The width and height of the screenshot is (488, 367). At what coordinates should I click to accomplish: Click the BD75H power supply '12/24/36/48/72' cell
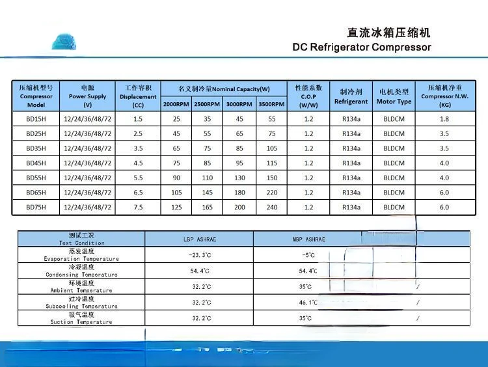(87, 207)
